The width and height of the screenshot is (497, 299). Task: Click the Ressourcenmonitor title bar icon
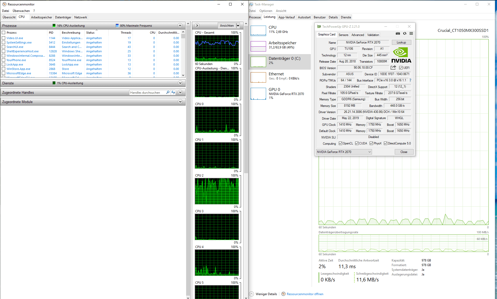(x=4, y=4)
